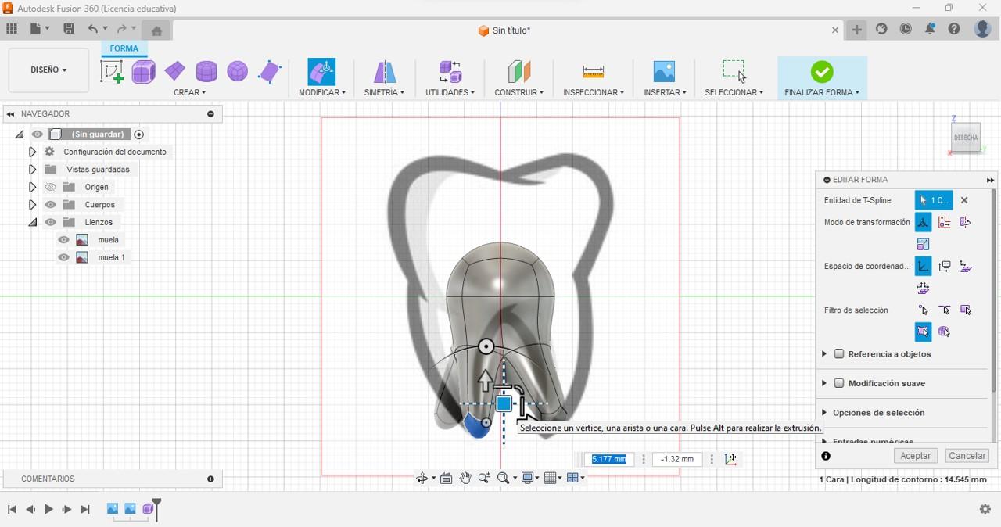Open a new design tab plus

coord(857,30)
